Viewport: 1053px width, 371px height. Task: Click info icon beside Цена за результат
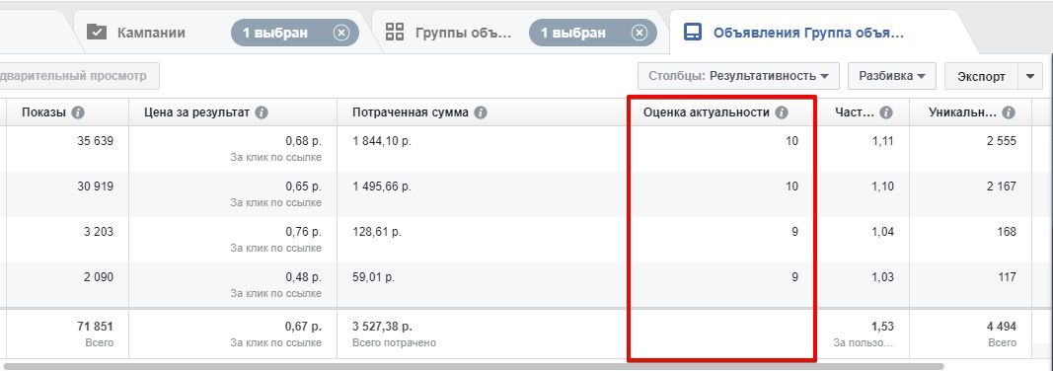(x=262, y=112)
